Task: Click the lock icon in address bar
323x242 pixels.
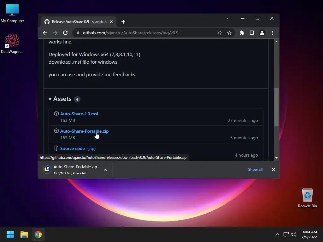Action: pos(78,33)
